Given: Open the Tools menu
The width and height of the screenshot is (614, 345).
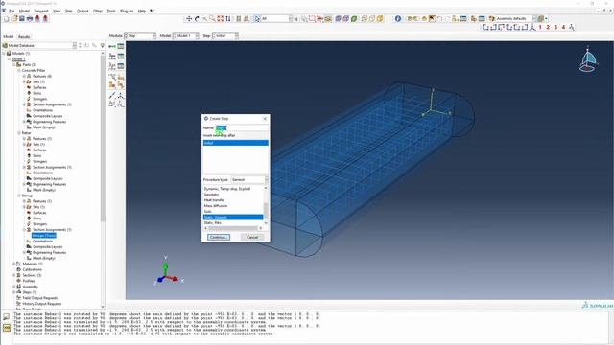Looking at the screenshot, I should (x=111, y=11).
